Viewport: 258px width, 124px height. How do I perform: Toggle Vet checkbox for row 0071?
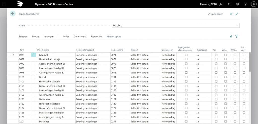click(216, 55)
